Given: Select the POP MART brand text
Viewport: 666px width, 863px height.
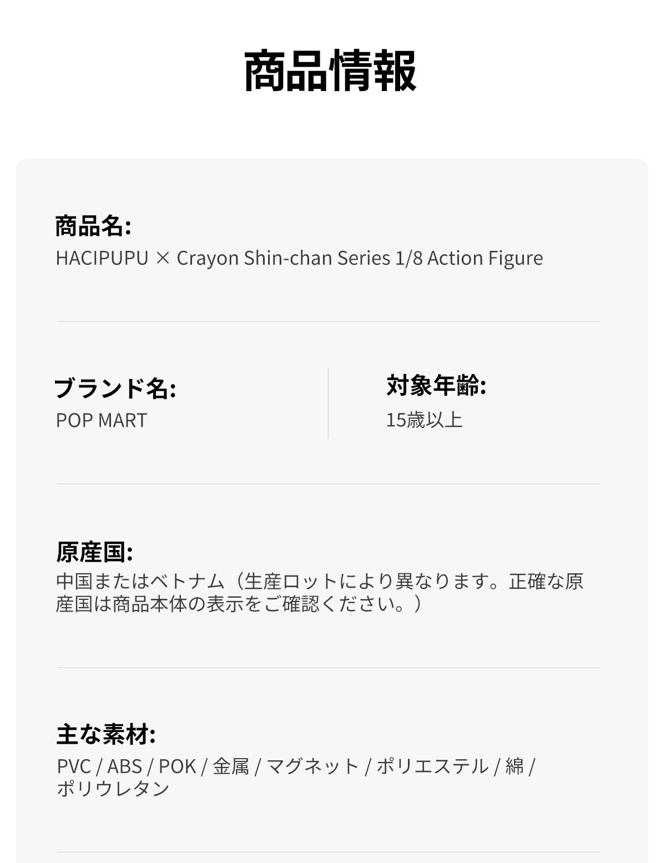Looking at the screenshot, I should 102,420.
